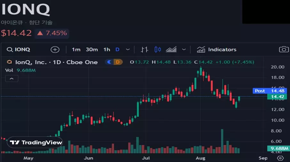Select the 1m timeframe

click(x=76, y=50)
